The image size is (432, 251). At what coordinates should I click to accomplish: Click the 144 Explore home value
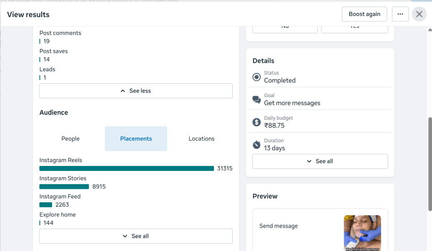coord(48,223)
